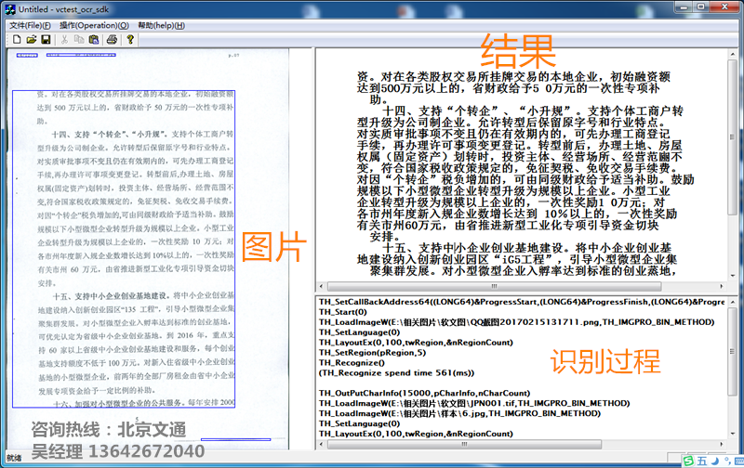This screenshot has width=744, height=468.
Task: Click the result pane vertical scrollbar thumb
Action: [x=733, y=136]
